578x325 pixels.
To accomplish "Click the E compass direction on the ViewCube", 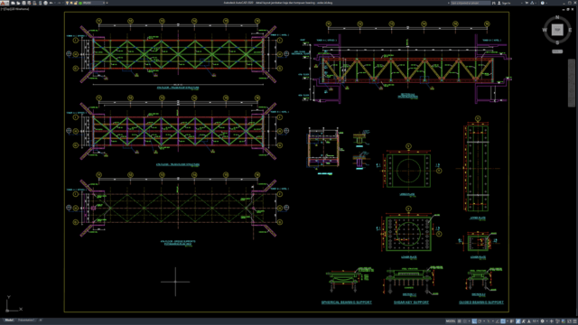I will coord(570,30).
